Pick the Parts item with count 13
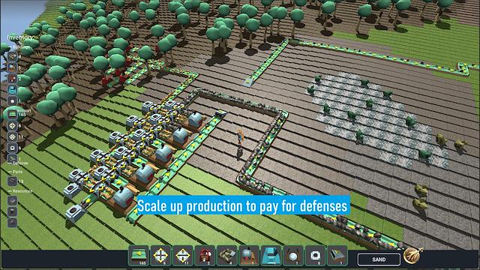Image resolution: width=480 pixels, height=270 pixels. pos(13,181)
